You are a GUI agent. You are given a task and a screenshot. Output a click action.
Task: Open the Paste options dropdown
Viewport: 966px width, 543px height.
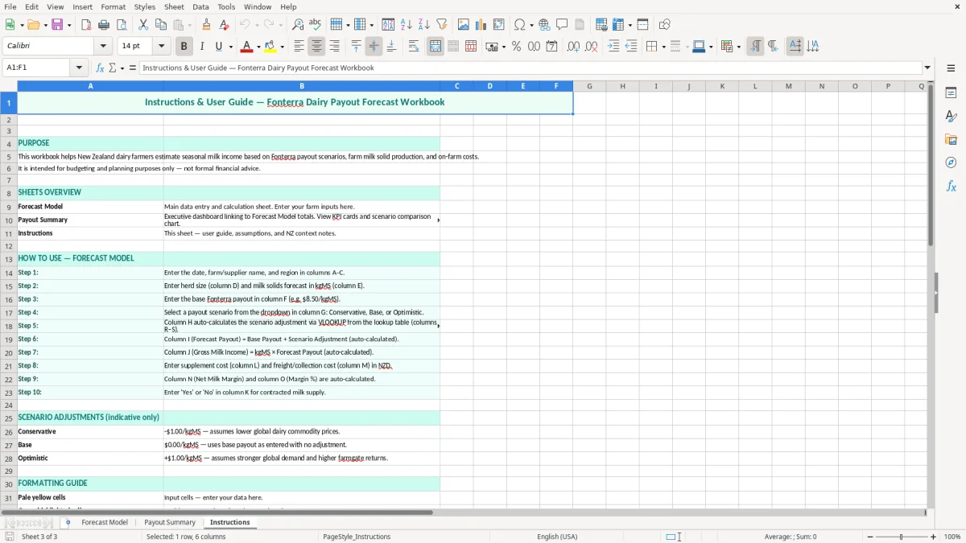point(189,25)
